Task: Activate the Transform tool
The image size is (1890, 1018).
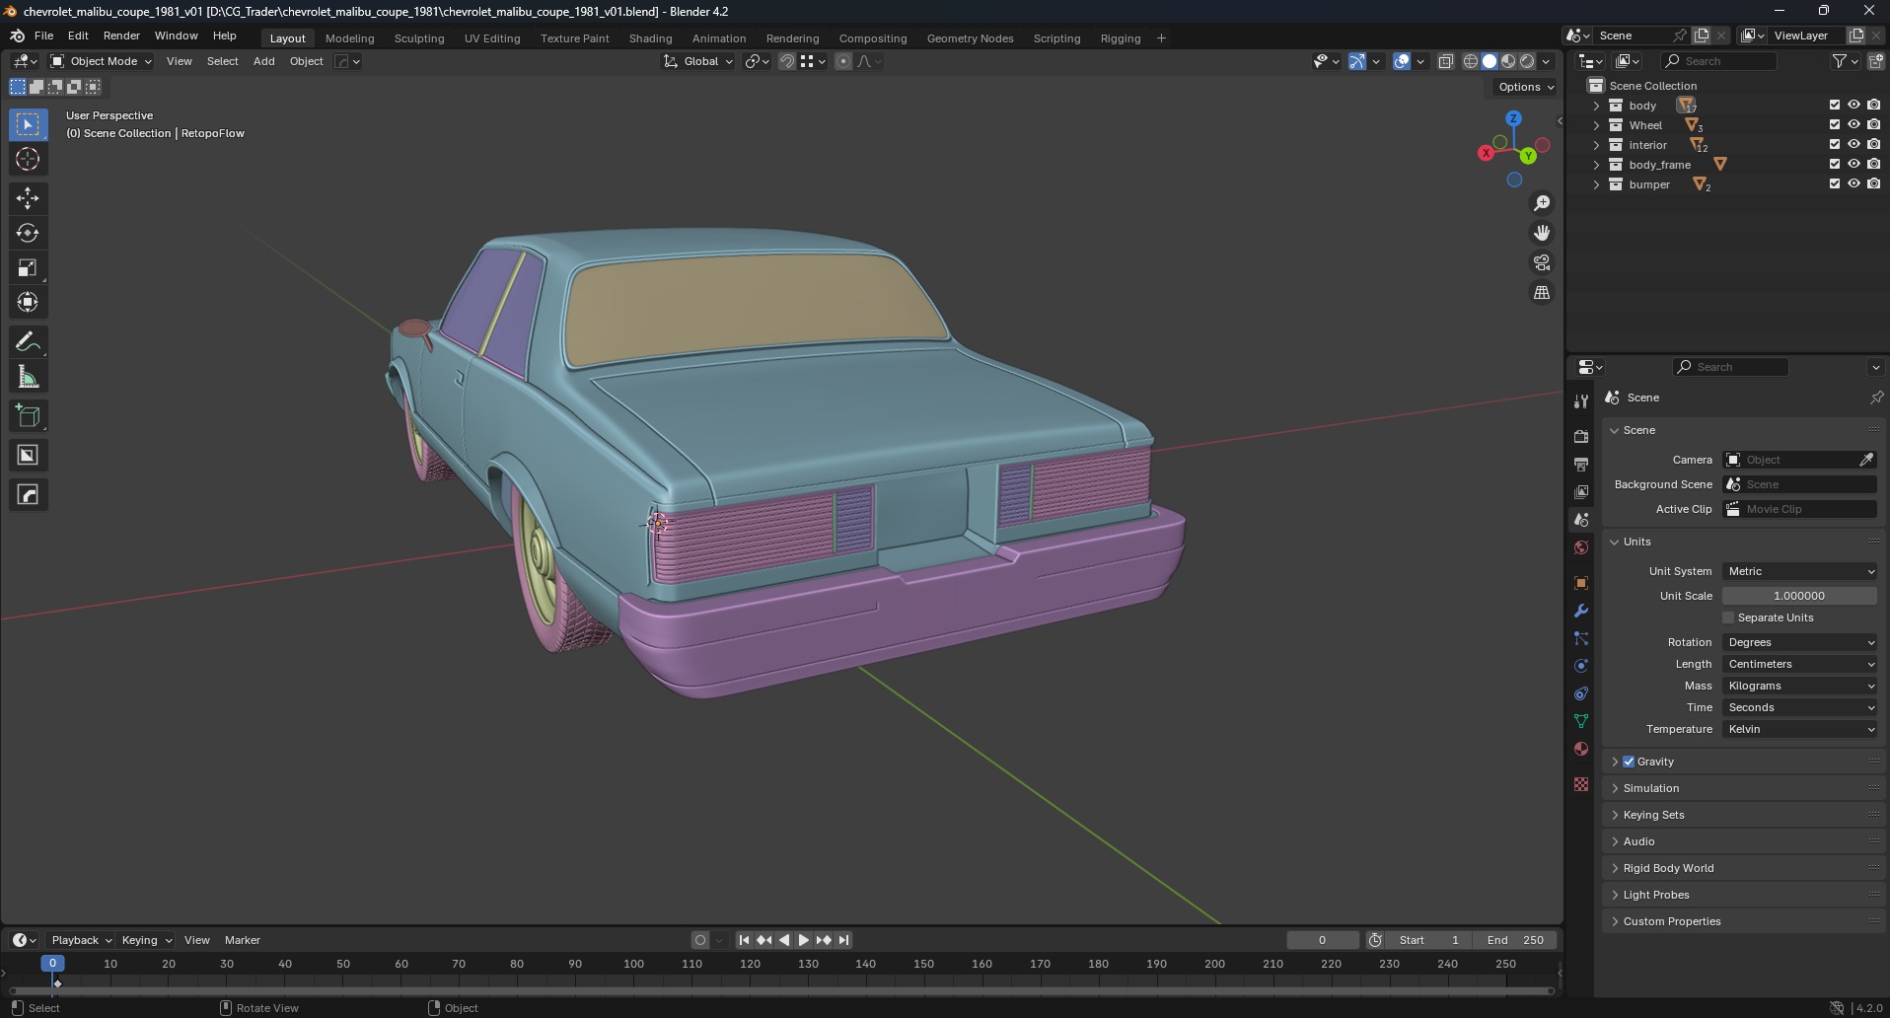Action: 28,302
